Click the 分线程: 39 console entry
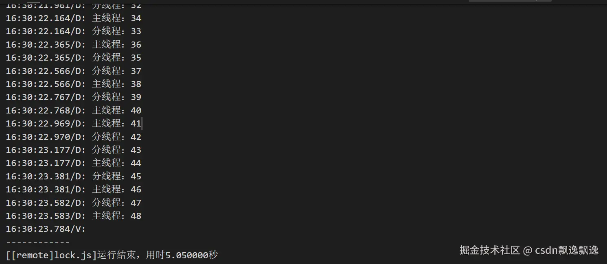The width and height of the screenshot is (607, 264). coord(73,97)
